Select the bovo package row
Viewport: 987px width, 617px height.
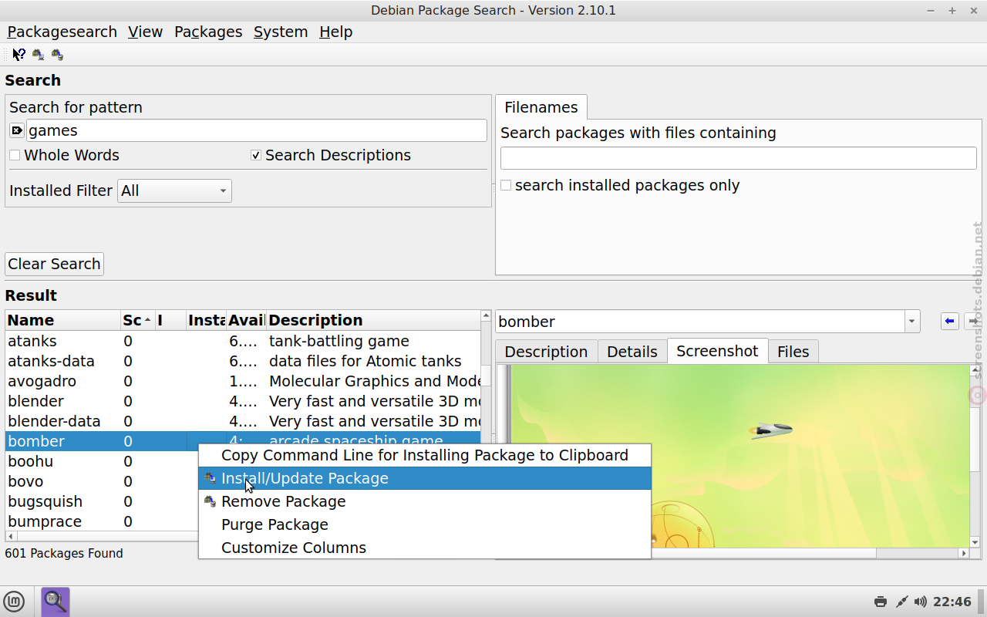(x=102, y=481)
